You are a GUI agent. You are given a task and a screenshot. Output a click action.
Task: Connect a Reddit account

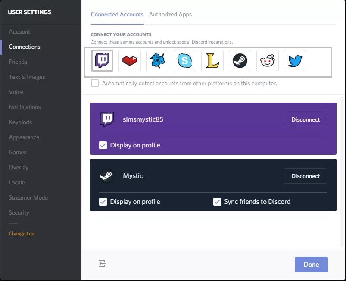[268, 60]
